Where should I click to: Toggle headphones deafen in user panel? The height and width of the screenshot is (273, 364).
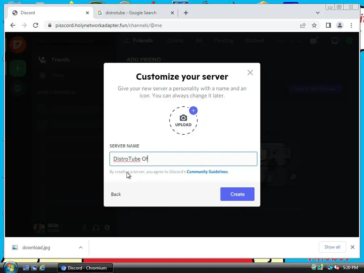[x=96, y=228]
